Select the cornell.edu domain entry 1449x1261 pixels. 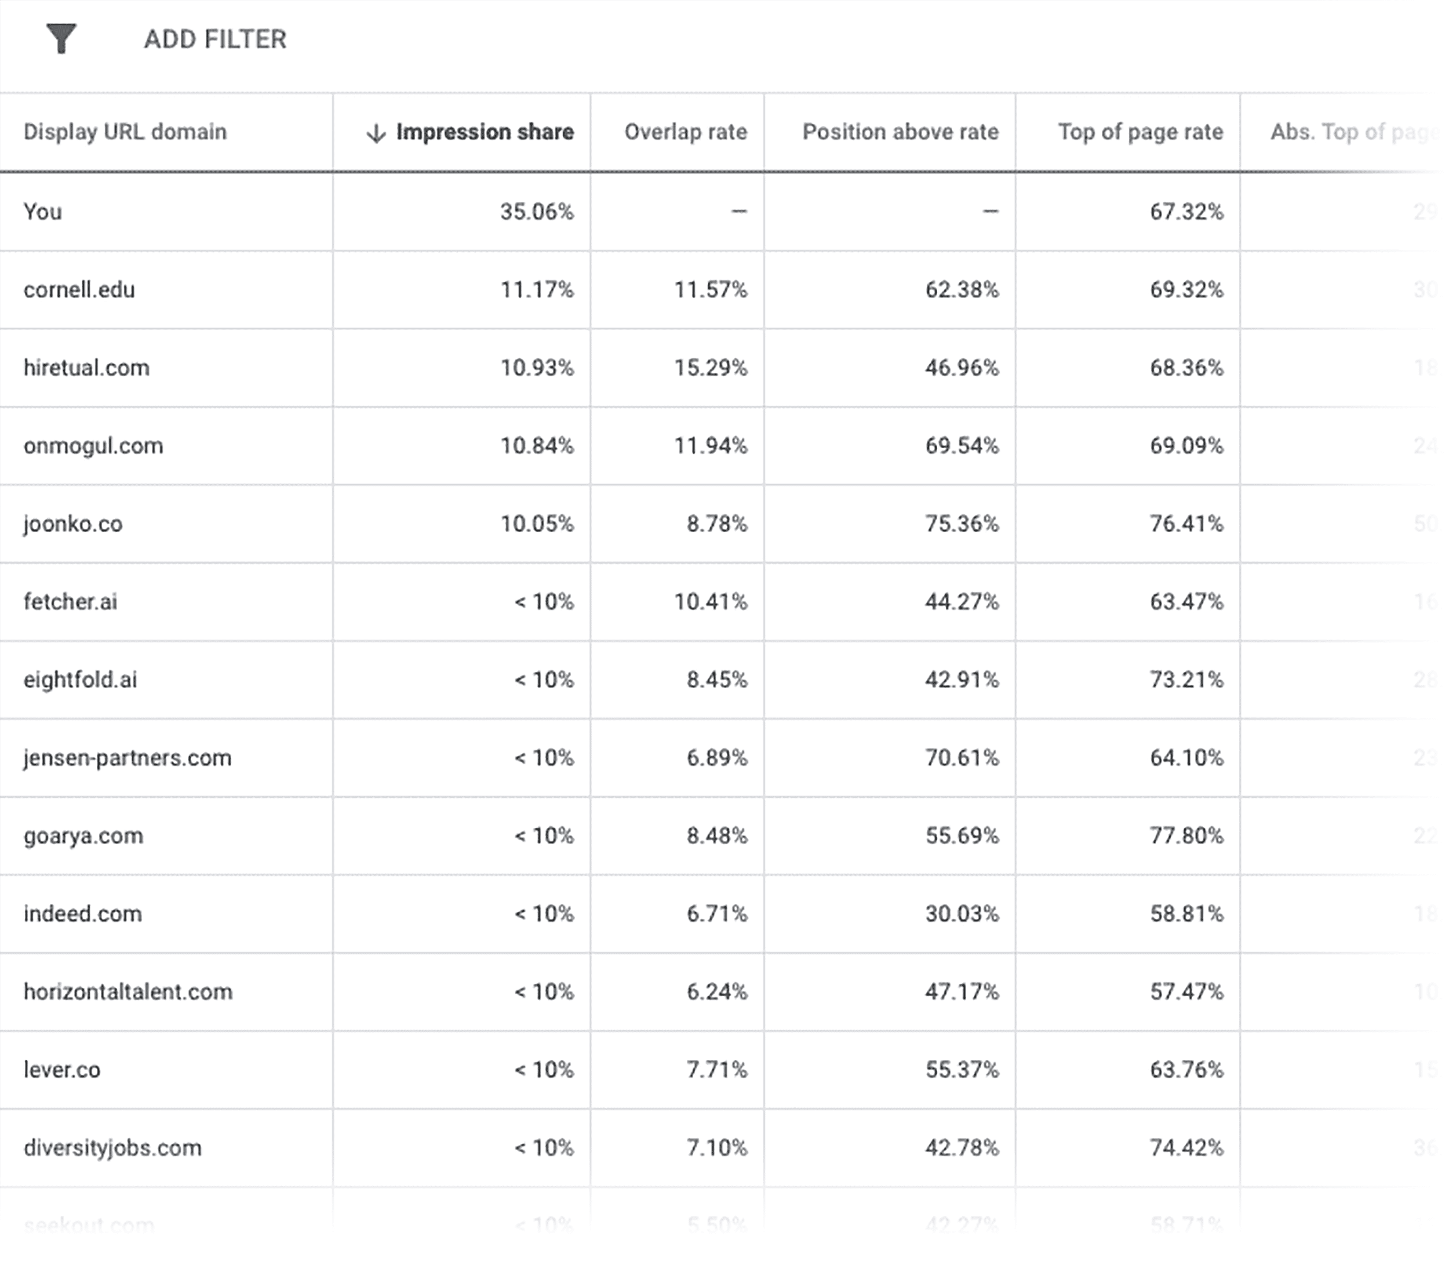[79, 289]
